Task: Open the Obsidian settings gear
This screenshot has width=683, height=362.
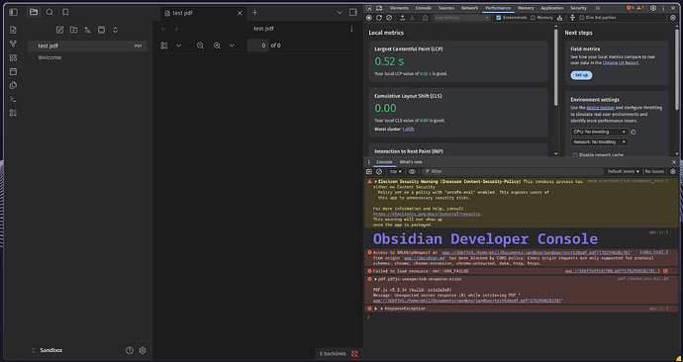Action: 143,350
